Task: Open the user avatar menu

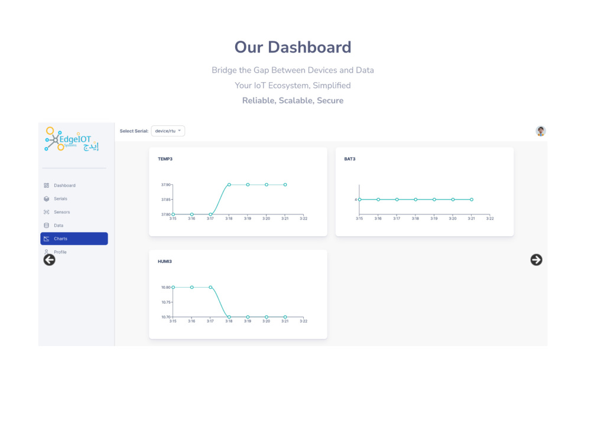Action: point(541,131)
